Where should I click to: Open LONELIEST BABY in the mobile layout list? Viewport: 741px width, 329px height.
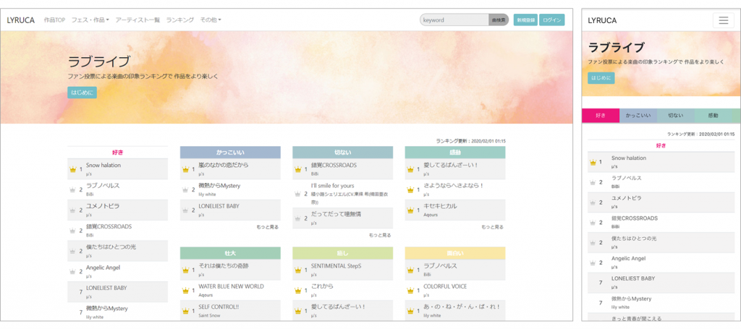pyautogui.click(x=633, y=278)
